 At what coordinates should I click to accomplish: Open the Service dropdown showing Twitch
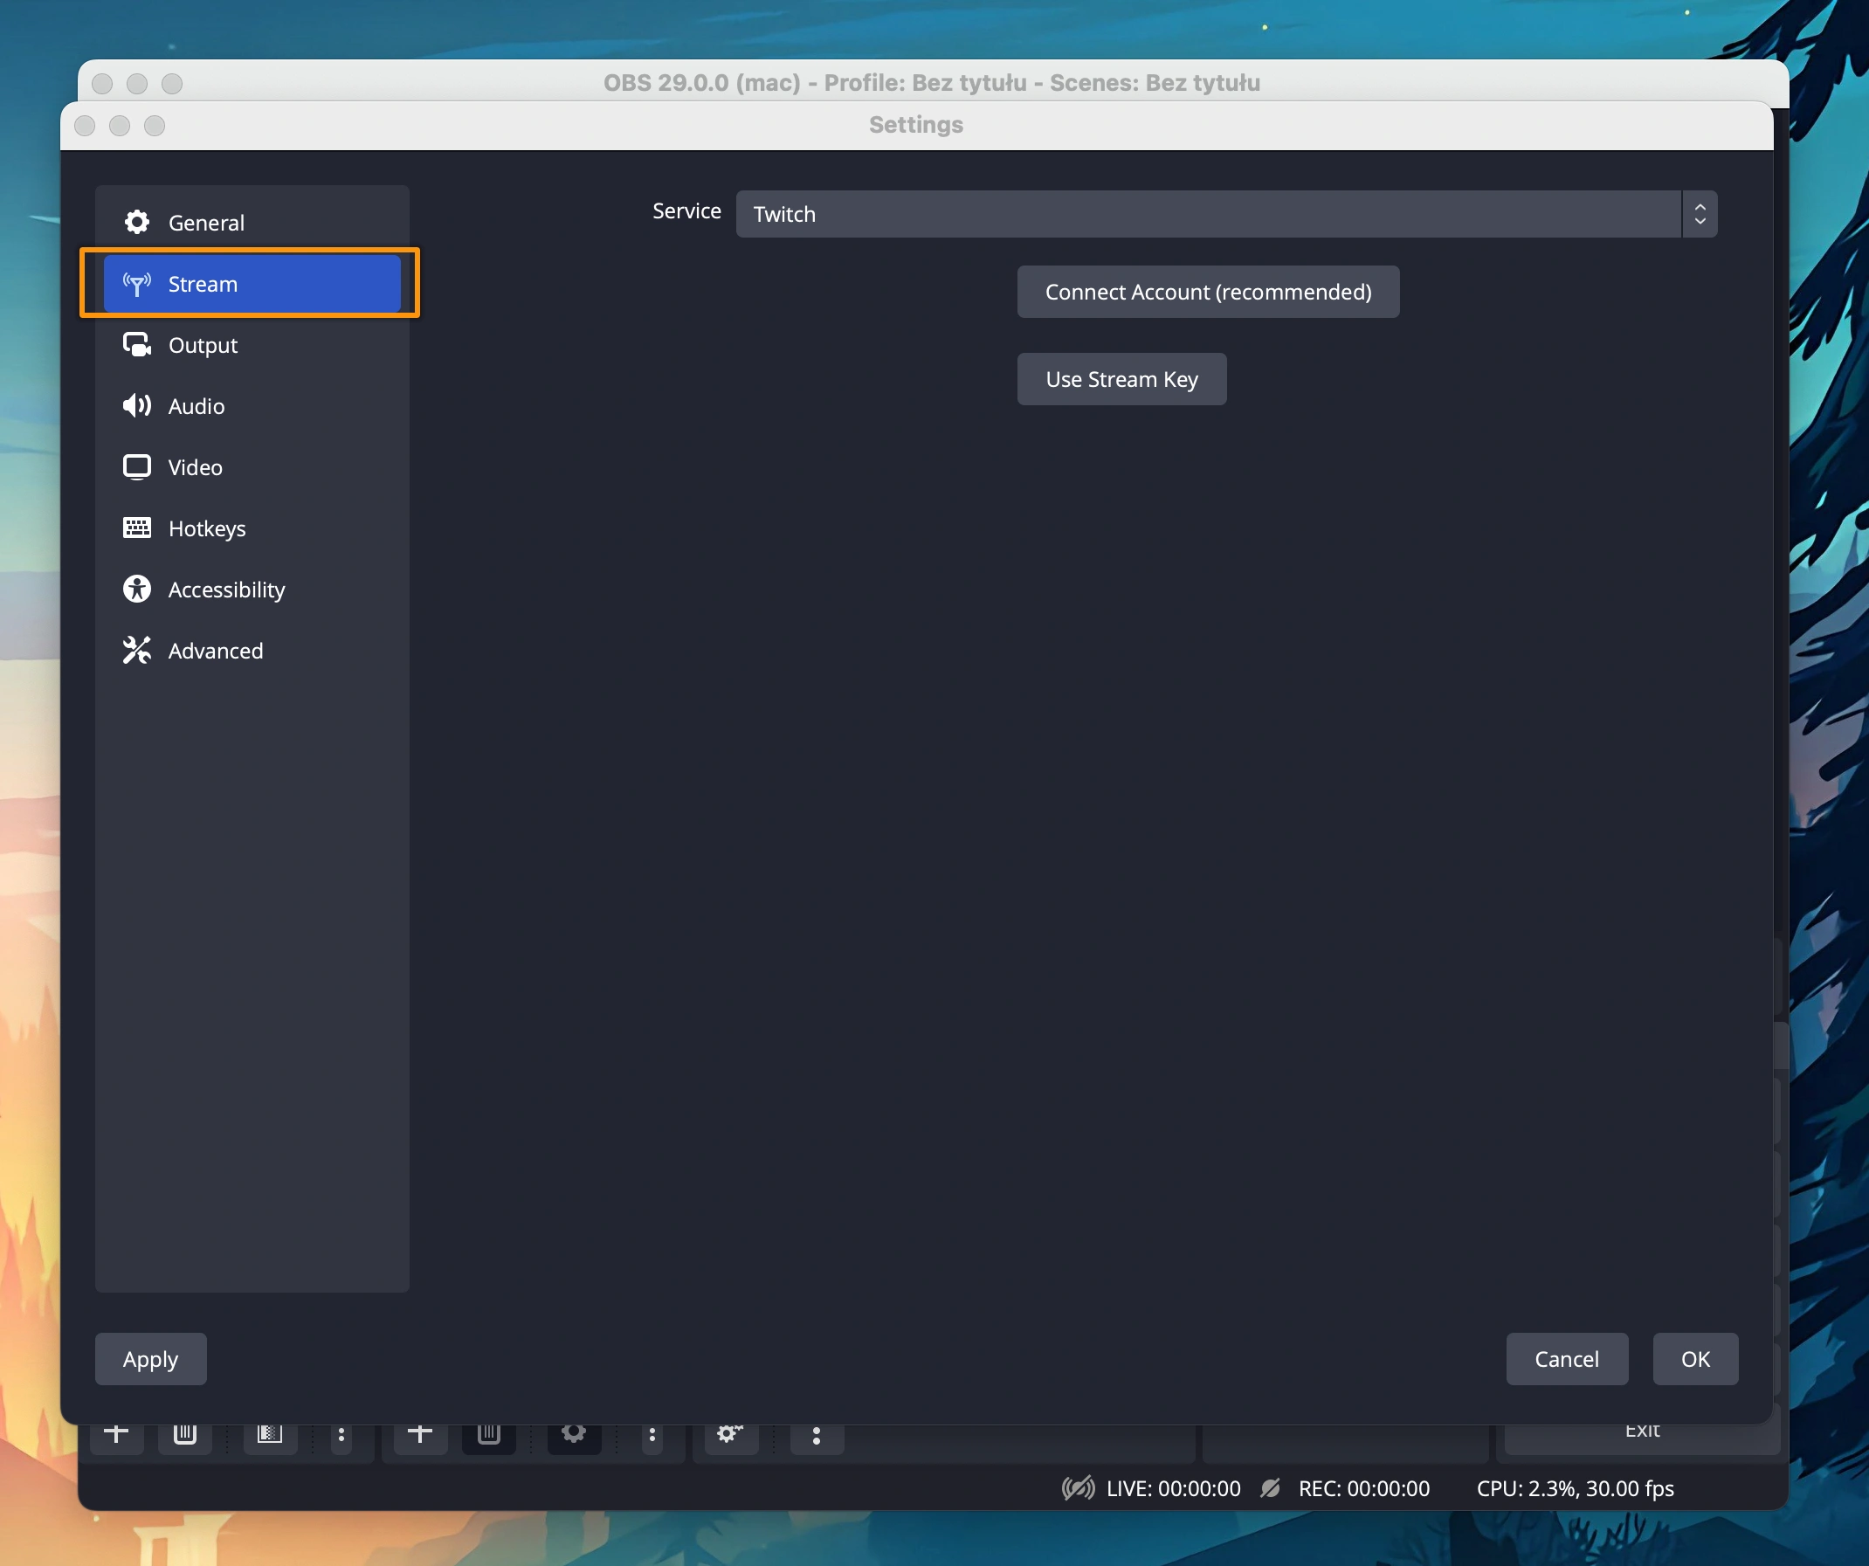1208,214
